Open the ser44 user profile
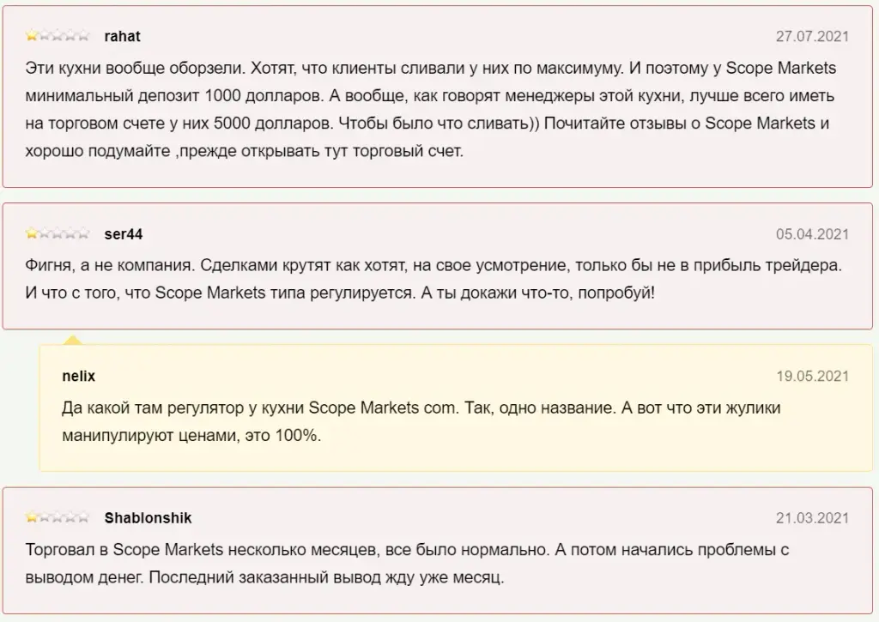The height and width of the screenshot is (622, 879). [124, 234]
